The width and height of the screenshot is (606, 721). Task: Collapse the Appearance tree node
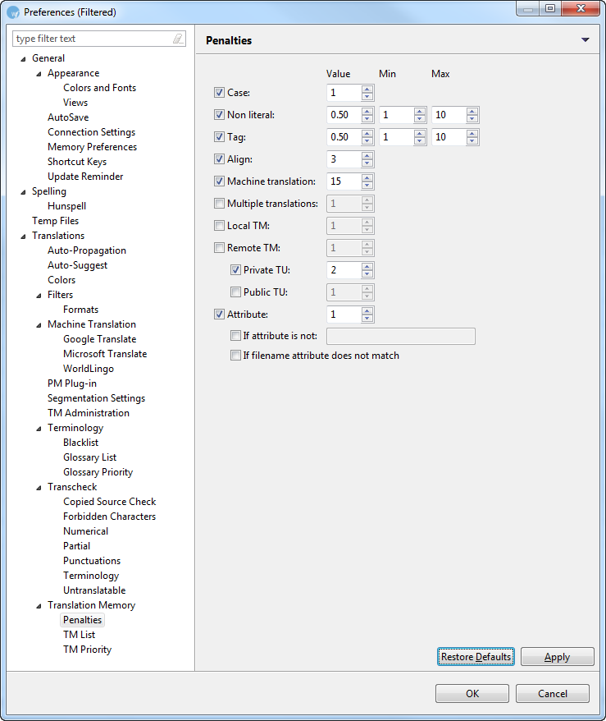point(39,74)
